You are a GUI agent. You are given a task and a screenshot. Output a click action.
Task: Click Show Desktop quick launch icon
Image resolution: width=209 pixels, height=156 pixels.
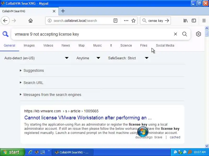pyautogui.click(x=43, y=152)
